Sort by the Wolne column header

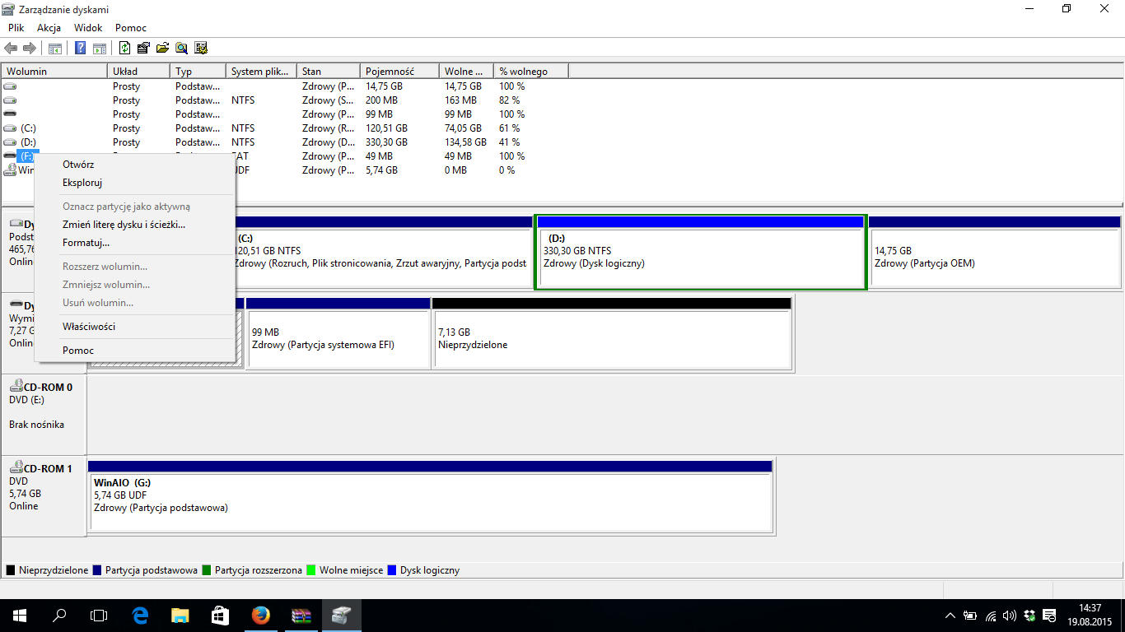point(467,72)
